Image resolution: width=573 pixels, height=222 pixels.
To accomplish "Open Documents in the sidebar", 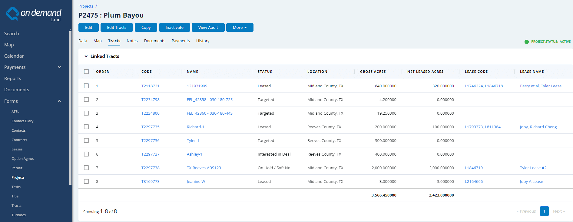I will [x=17, y=89].
